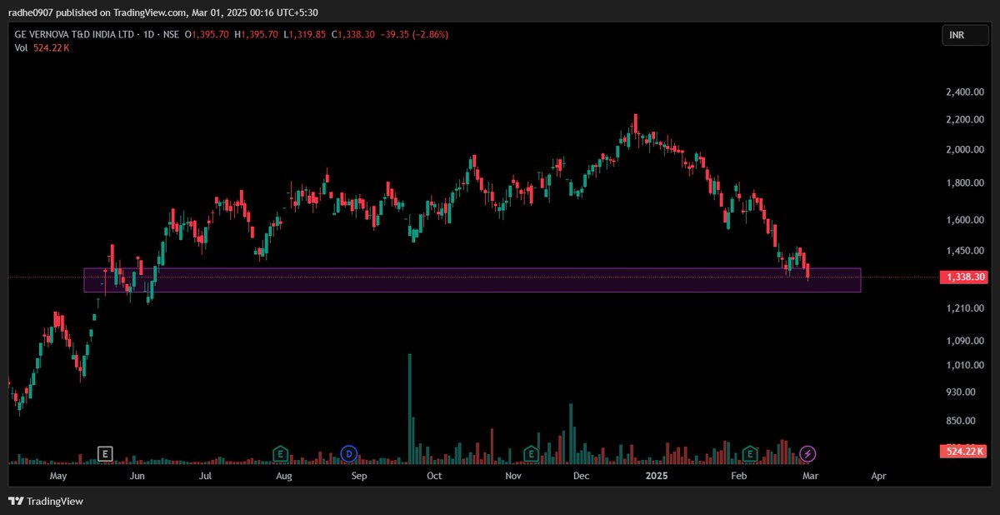The height and width of the screenshot is (515, 1000).
Task: Click the Nov label on time axis
Action: [x=513, y=476]
